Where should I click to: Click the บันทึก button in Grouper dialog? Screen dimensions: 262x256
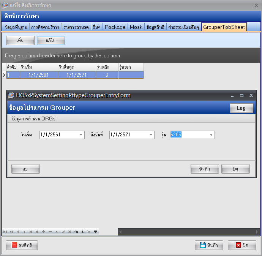point(205,169)
